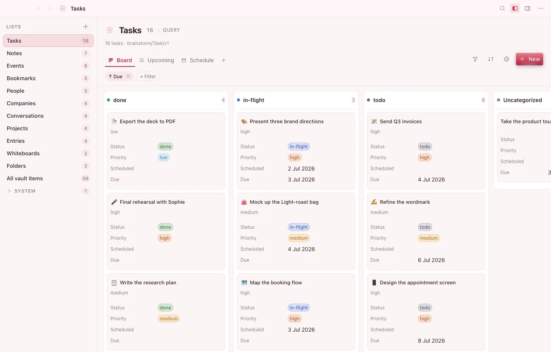Switch to the Upcoming tab
Screen dimensions: 551x352
[157, 60]
